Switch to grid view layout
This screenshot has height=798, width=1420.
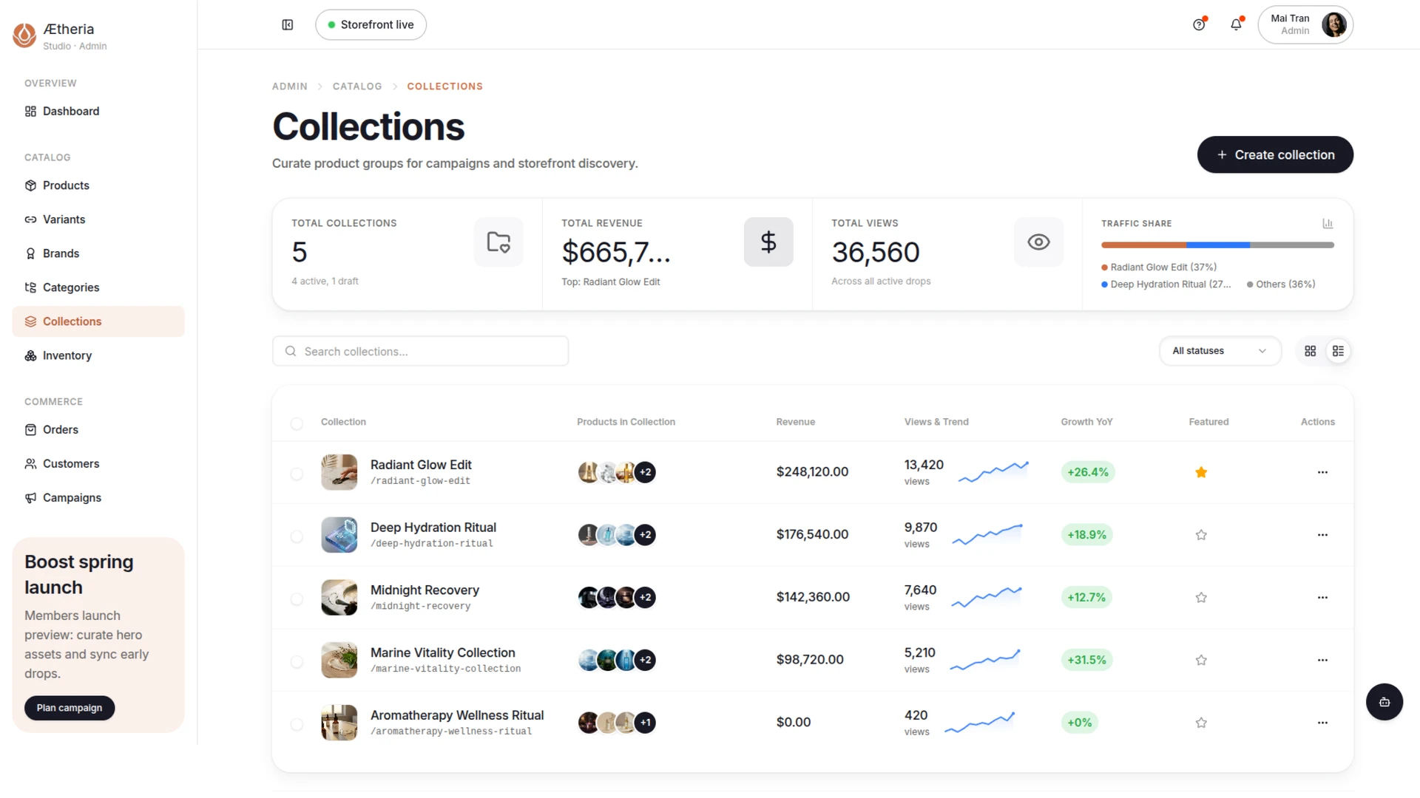point(1311,351)
